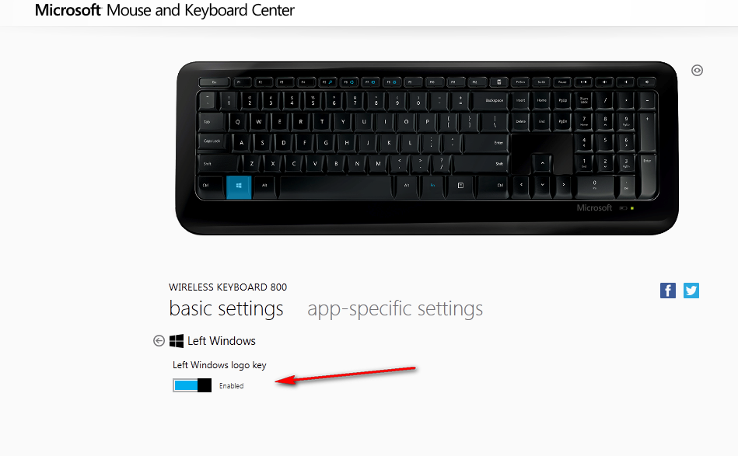
Task: Click the application Menu key on keyboard image
Action: (x=461, y=185)
